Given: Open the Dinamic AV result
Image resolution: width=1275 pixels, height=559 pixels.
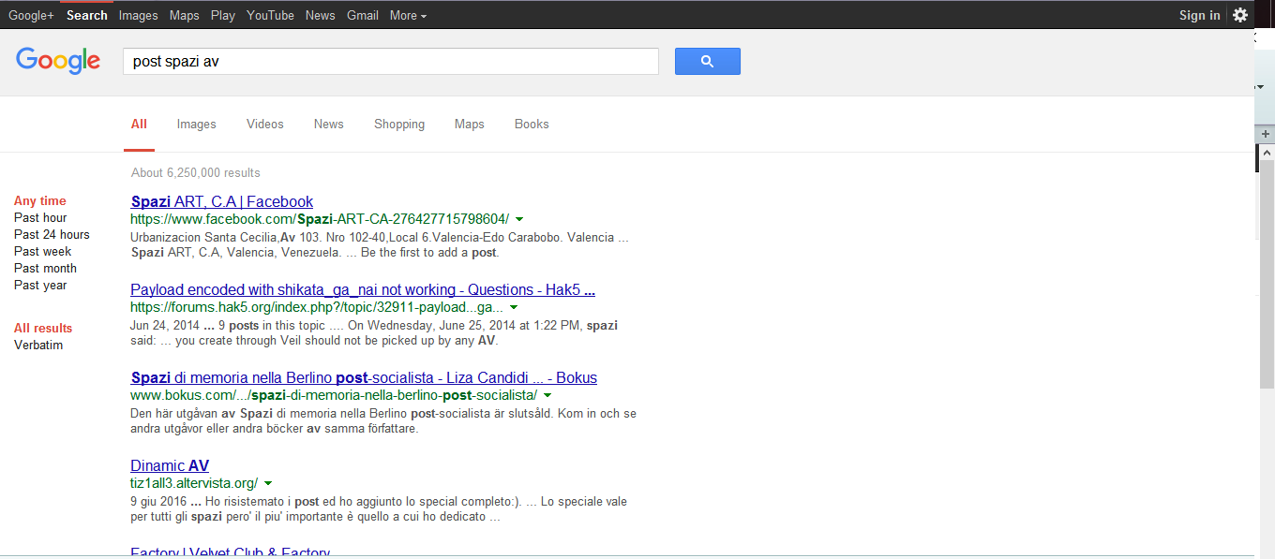Looking at the screenshot, I should click(x=170, y=465).
